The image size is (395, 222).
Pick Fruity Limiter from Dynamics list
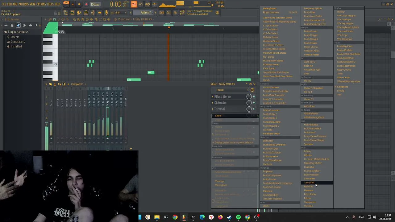(270, 179)
